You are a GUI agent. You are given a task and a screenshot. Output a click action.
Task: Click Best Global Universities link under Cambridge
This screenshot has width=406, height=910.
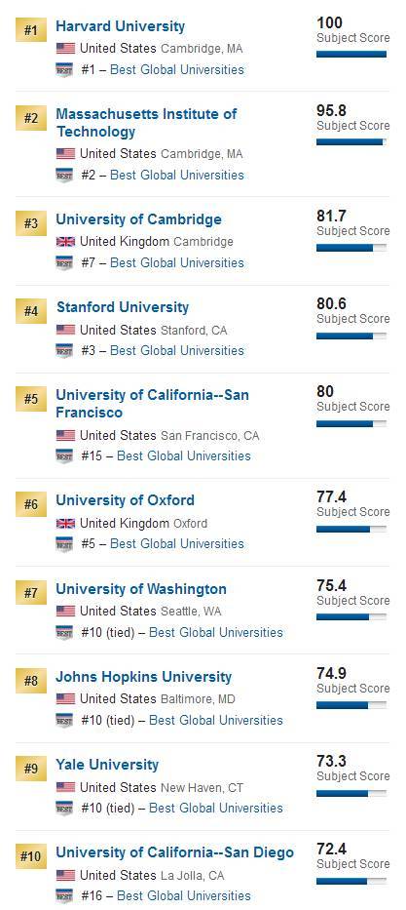click(177, 263)
